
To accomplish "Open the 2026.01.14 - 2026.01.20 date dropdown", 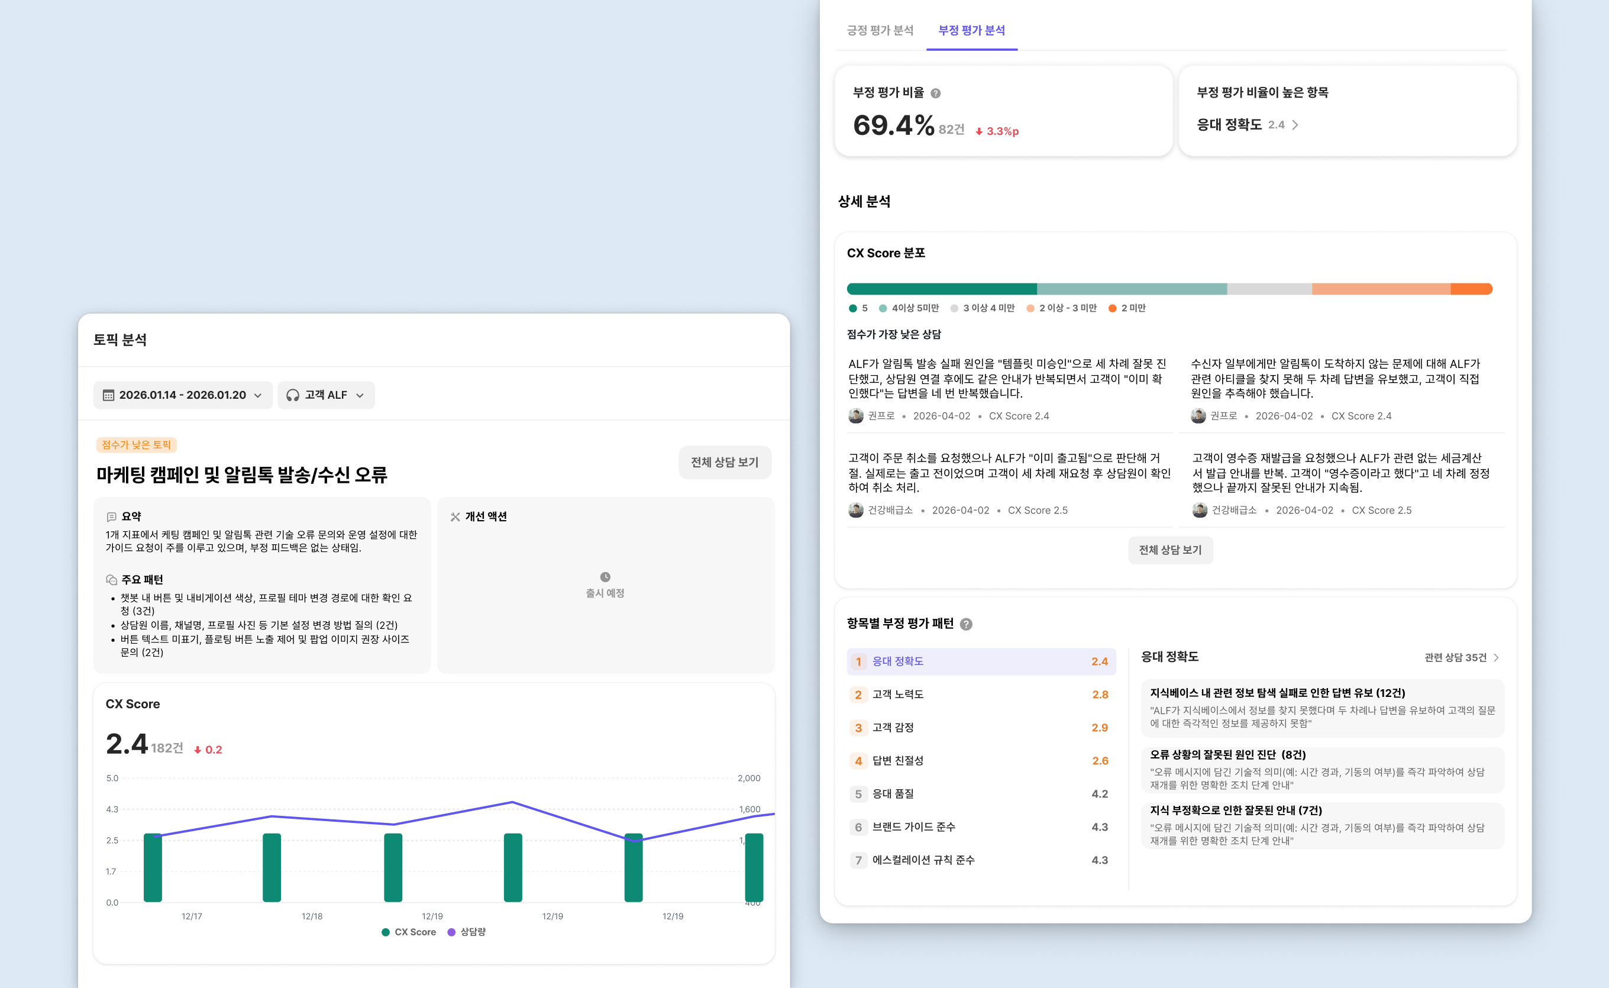I will pos(182,395).
